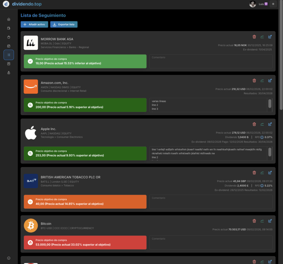This screenshot has width=283, height=264.
Task: Open the wallet icon in sidebar
Action: pos(9,28)
